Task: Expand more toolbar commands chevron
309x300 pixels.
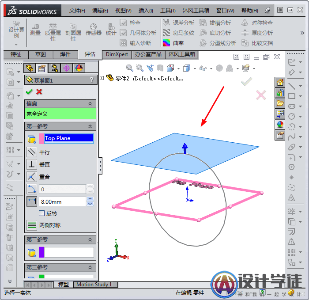Action: click(302, 33)
